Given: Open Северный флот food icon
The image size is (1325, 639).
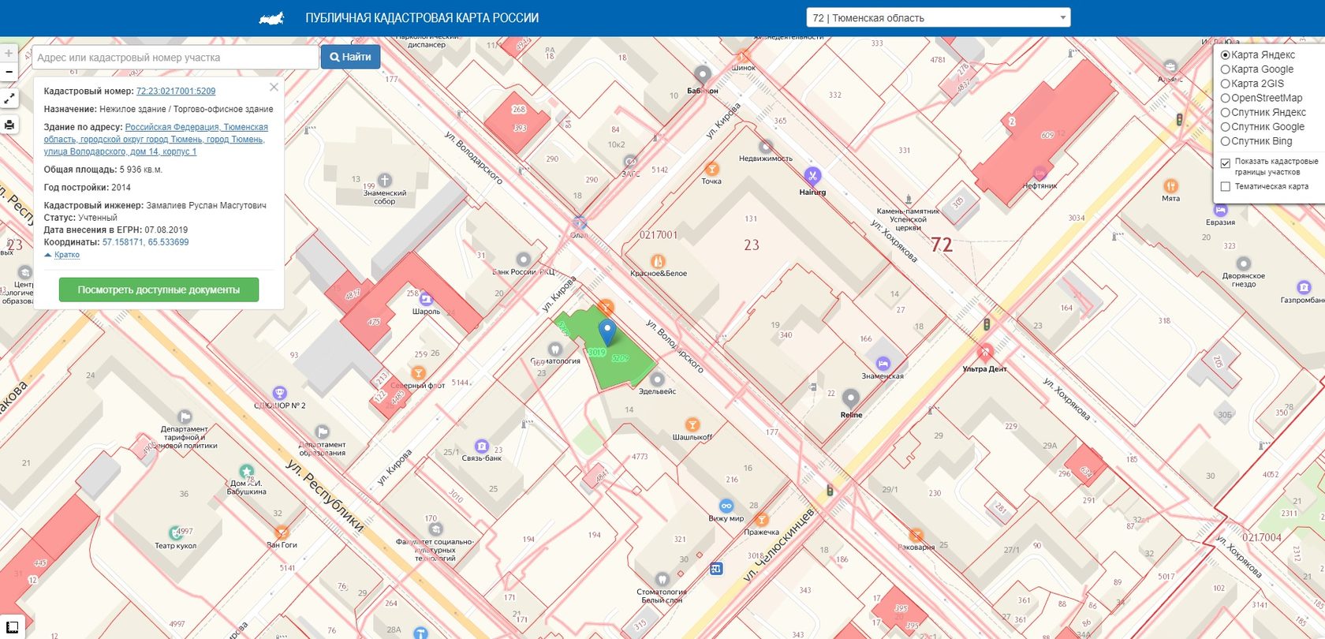Looking at the screenshot, I should pyautogui.click(x=418, y=372).
